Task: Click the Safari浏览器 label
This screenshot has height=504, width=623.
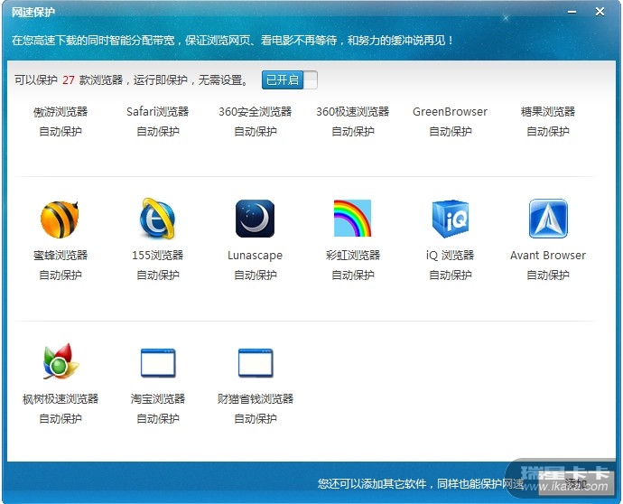Action: 158,112
